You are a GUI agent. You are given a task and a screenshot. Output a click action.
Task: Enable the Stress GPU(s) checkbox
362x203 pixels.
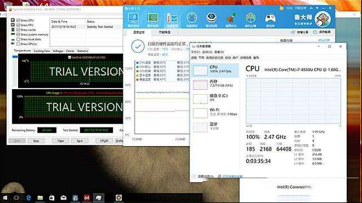coord(18,44)
